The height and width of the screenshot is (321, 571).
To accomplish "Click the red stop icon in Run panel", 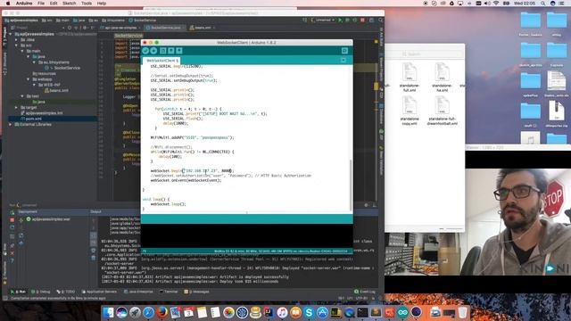I will 12,220.
